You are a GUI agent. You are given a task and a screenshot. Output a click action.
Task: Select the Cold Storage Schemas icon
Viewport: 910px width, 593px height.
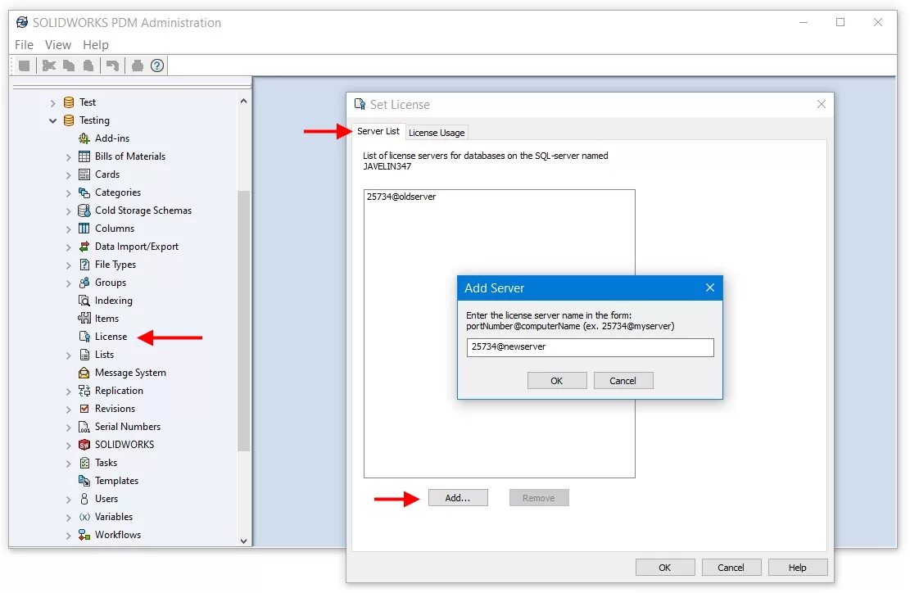click(x=84, y=210)
